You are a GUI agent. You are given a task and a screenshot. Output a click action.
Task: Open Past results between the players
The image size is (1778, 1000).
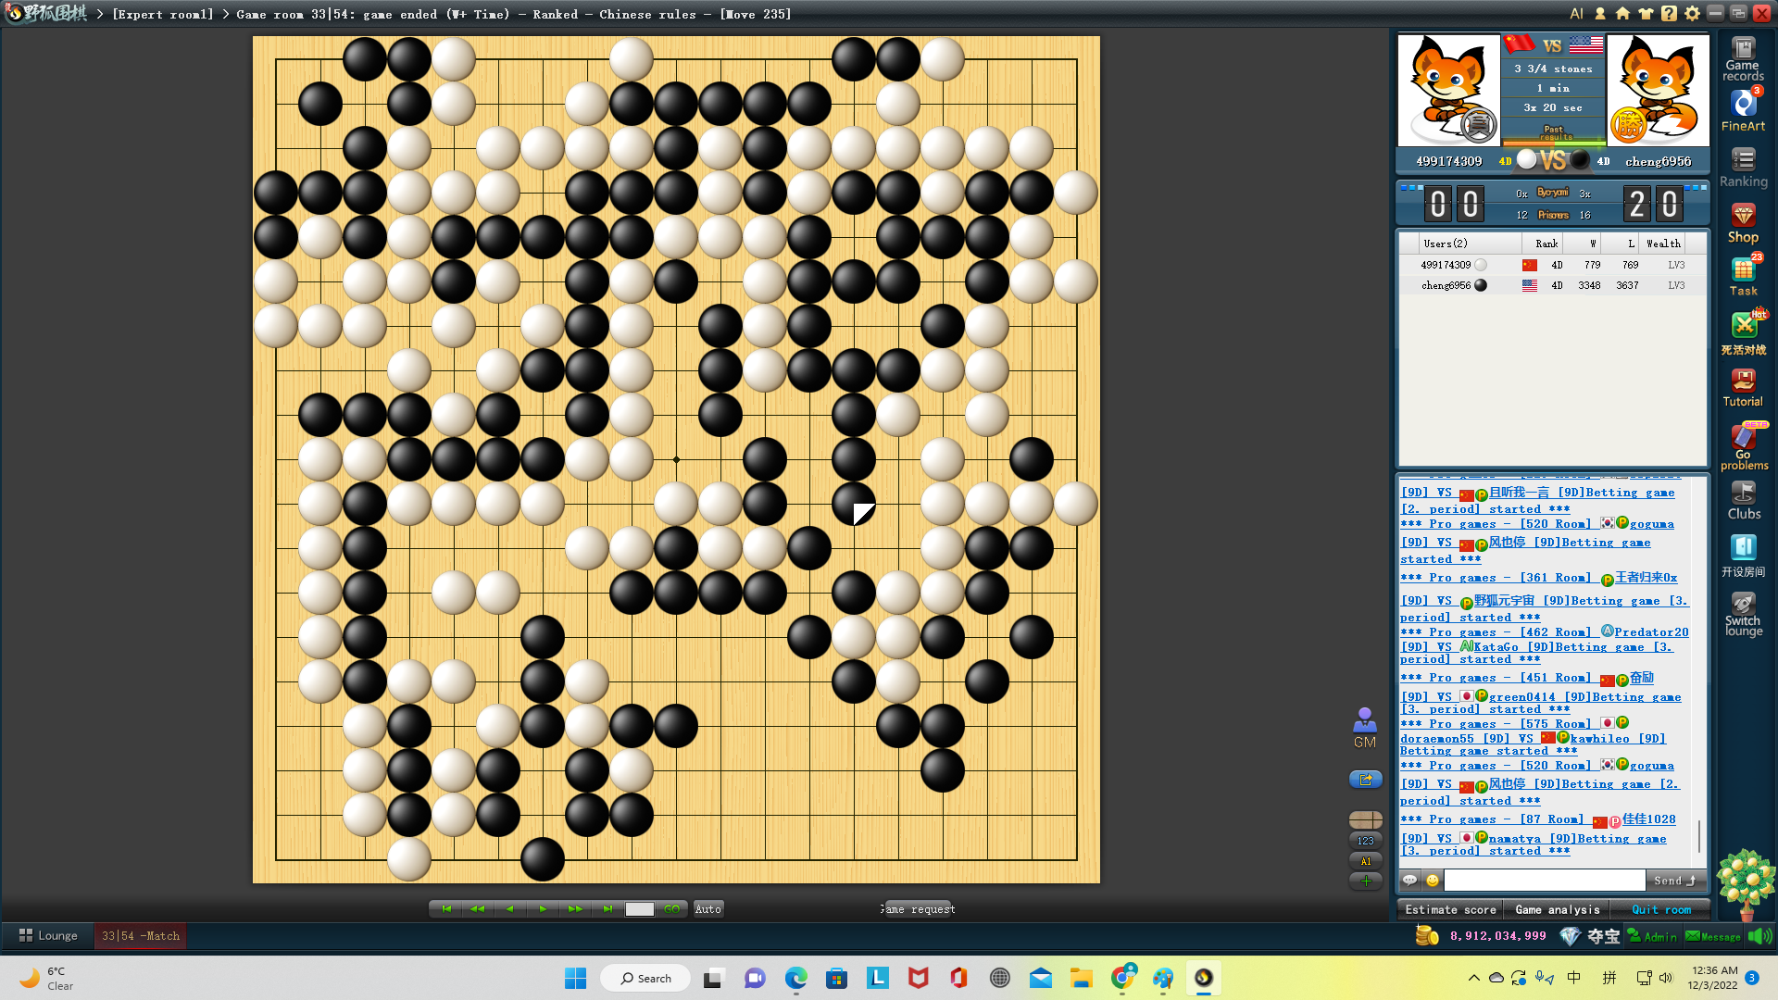click(1555, 132)
